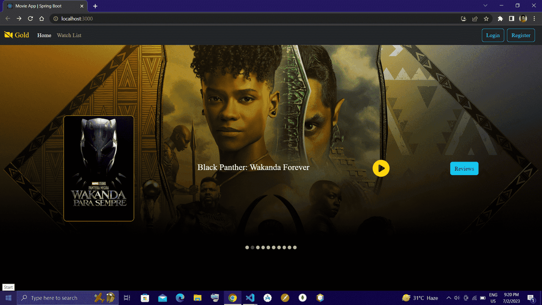The width and height of the screenshot is (542, 305).
Task: View site information for localhost
Action: pyautogui.click(x=56, y=19)
